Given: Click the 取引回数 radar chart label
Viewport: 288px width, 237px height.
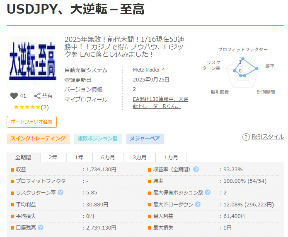Looking at the screenshot, I should pyautogui.click(x=220, y=92).
